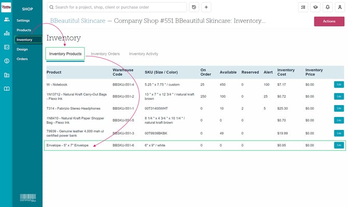Select Envelope - 5" x 7" Envelope text

(x=68, y=145)
